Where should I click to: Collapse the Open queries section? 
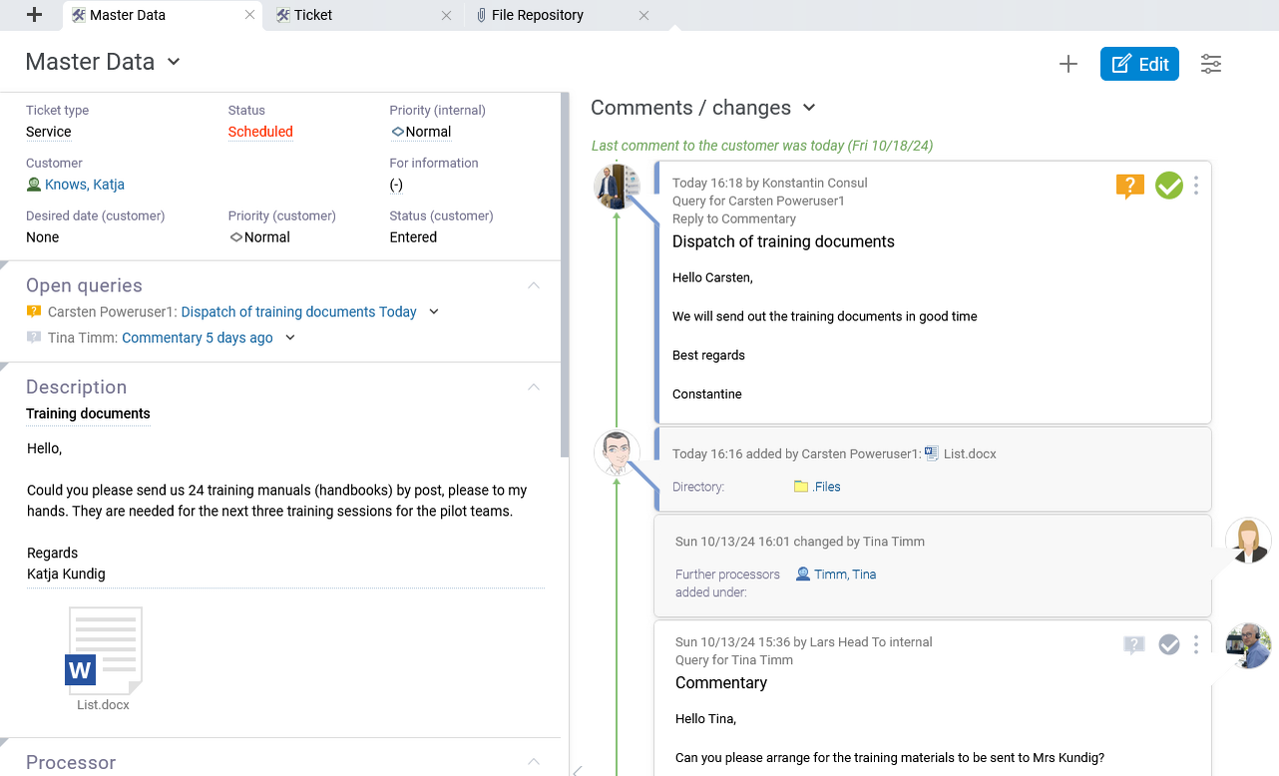(x=534, y=286)
